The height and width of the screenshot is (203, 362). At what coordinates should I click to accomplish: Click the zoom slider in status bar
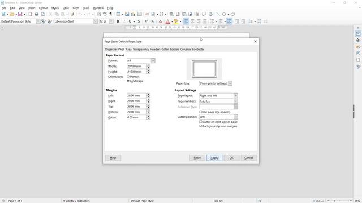point(339,201)
